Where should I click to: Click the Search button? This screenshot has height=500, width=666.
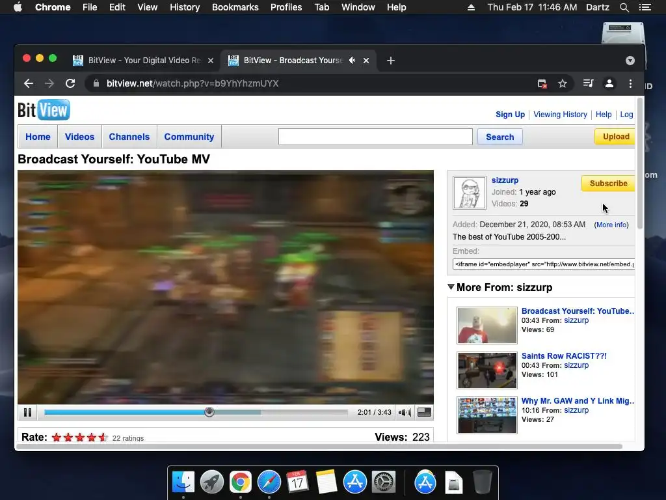coord(500,137)
